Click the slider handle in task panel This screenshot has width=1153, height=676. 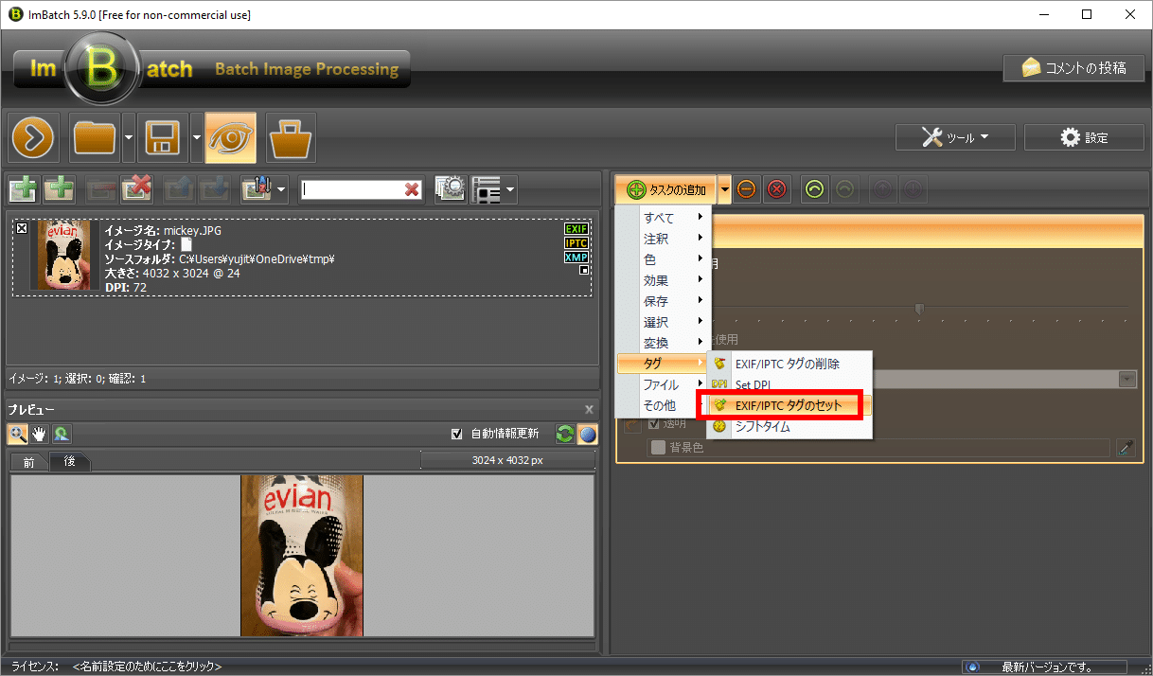coord(918,308)
